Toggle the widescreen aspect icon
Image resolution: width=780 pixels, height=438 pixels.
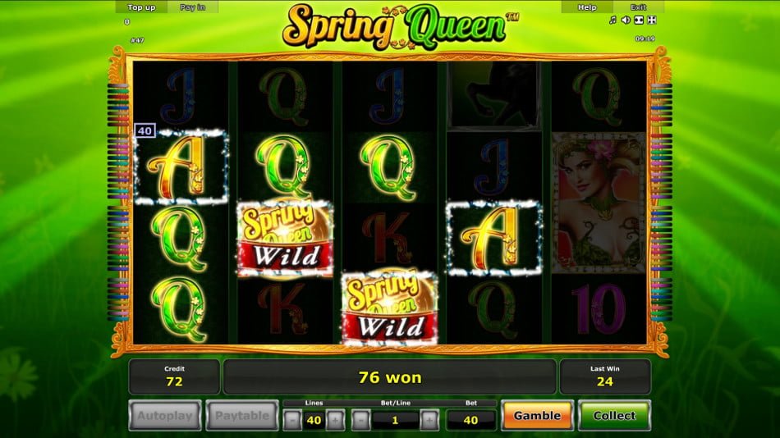(x=640, y=20)
